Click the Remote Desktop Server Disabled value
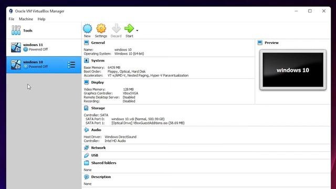Viewport: 336px width, 189px height. (129, 97)
